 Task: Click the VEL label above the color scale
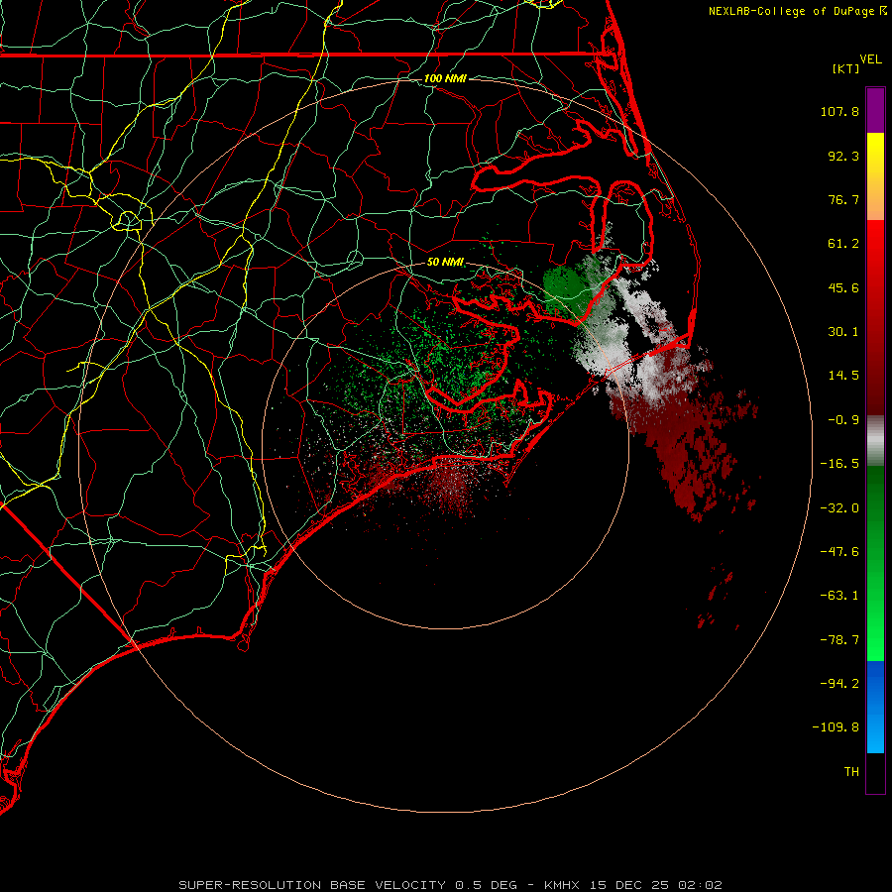click(x=870, y=59)
